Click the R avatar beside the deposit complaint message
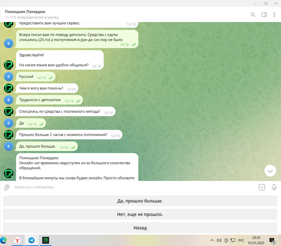Image resolution: width=281 pixels, height=246 pixels. [8, 43]
